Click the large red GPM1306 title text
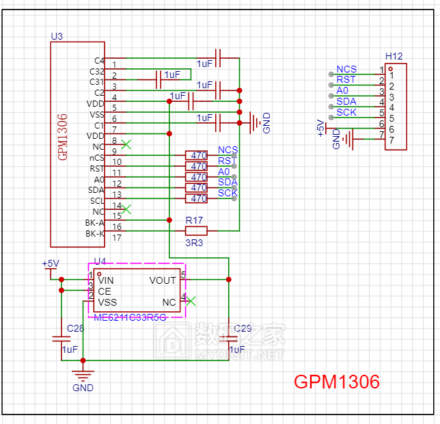The height and width of the screenshot is (424, 440). point(337,382)
